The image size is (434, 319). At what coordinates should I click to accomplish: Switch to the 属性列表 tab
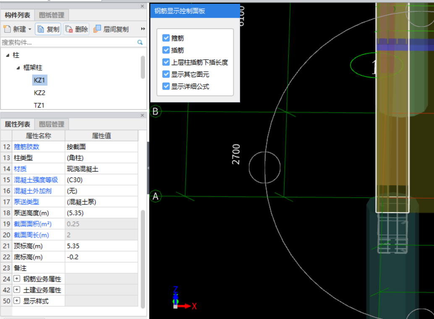(x=17, y=124)
